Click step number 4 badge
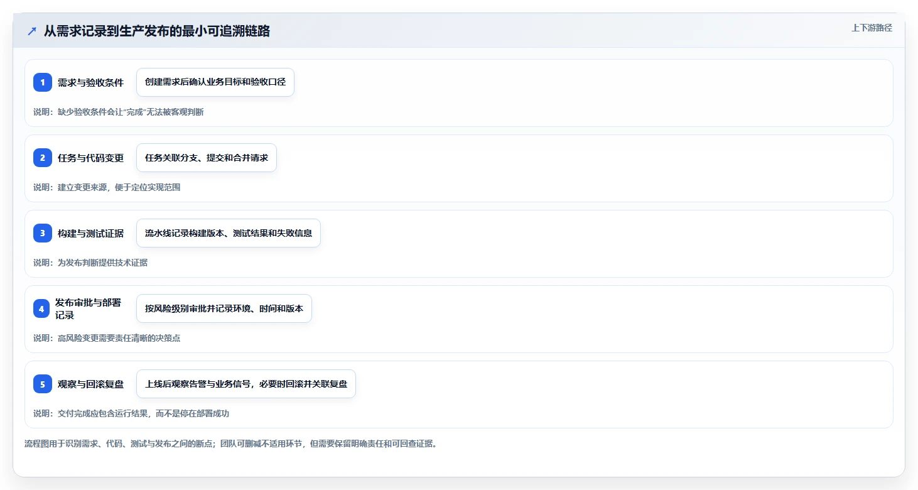This screenshot has width=918, height=490. 43,308
